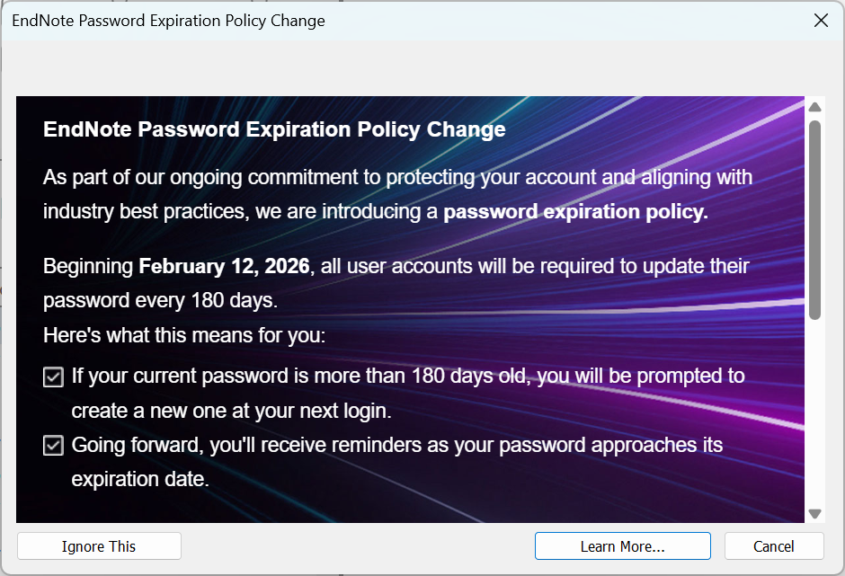Close the Password Expiration Policy dialog
This screenshot has height=576, width=845.
click(x=821, y=21)
